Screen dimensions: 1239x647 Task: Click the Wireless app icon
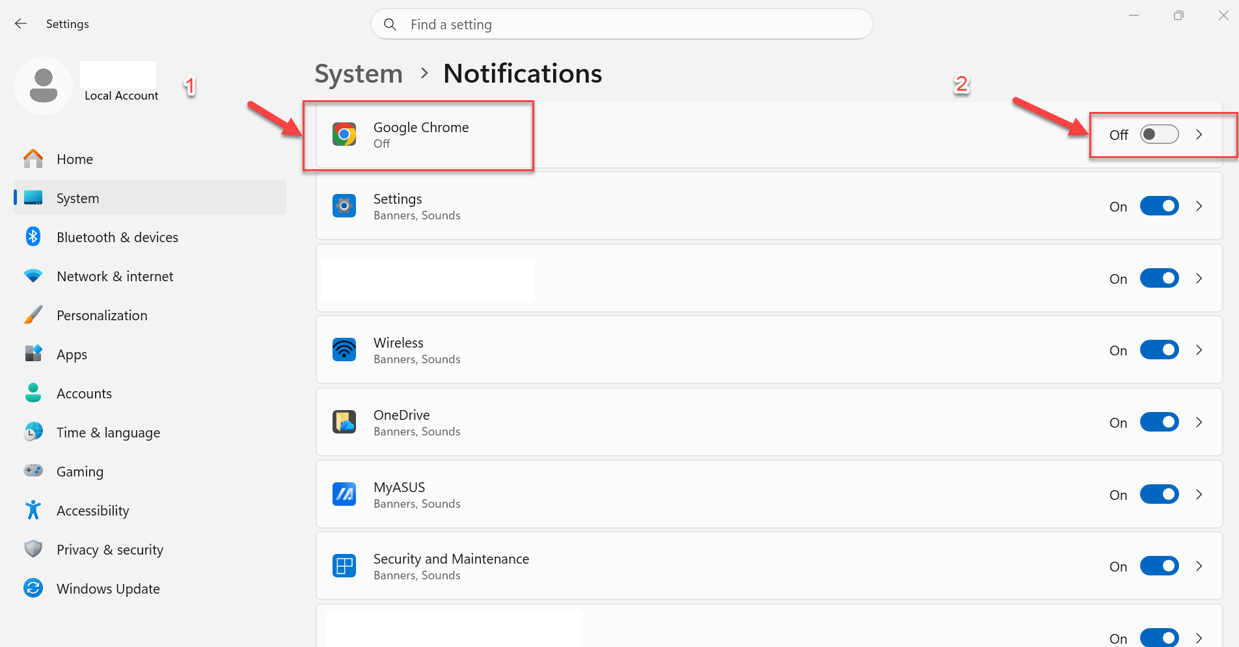[x=344, y=350]
